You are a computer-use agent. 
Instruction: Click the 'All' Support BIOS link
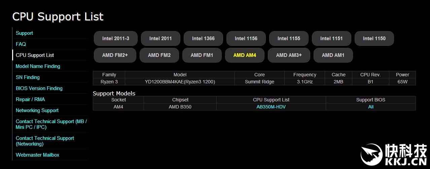coord(371,107)
